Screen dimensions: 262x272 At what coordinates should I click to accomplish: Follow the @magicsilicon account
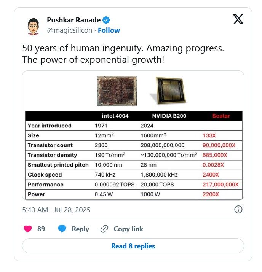(109, 30)
